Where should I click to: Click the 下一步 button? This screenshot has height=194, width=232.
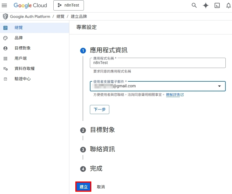100,110
